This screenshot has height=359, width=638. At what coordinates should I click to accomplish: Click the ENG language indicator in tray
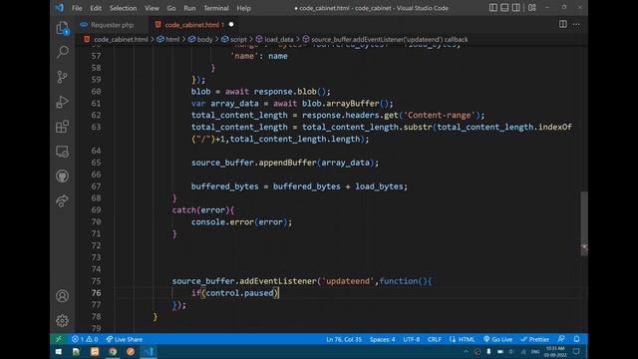535,352
